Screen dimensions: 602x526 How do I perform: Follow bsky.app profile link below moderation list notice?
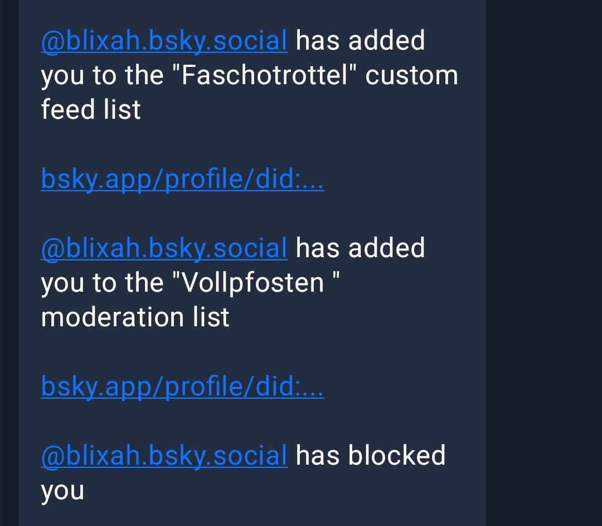[x=182, y=387]
